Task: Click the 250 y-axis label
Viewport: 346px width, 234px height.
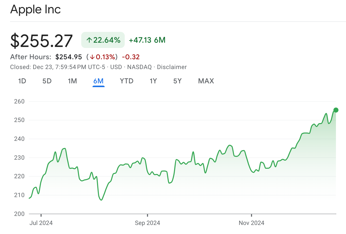Action: pyautogui.click(x=19, y=120)
